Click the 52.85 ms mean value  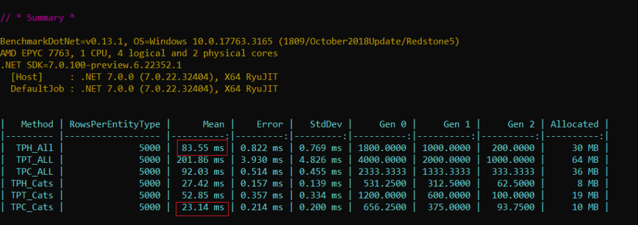pyautogui.click(x=202, y=195)
